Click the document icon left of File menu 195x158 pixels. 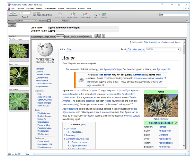[9, 9]
